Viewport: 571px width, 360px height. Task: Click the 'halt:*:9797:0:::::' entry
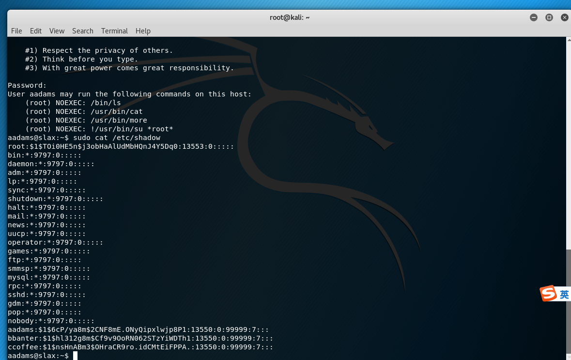coord(46,208)
